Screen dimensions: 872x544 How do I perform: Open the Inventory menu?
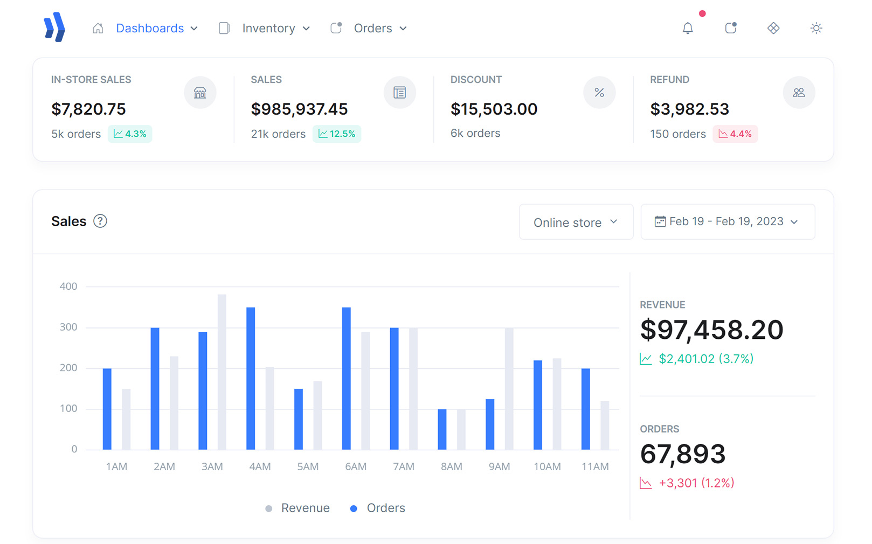[268, 28]
